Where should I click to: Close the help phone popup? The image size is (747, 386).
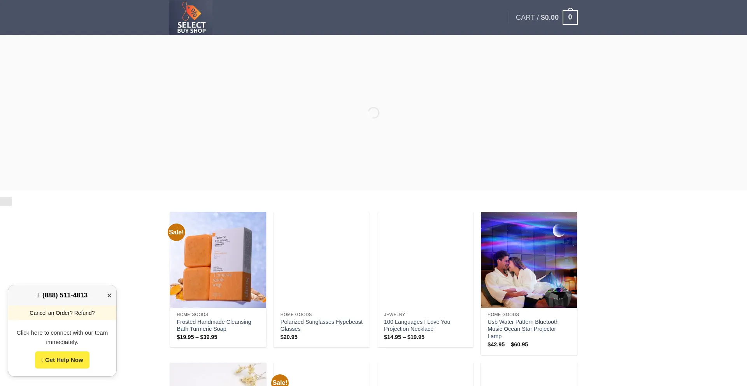(109, 295)
